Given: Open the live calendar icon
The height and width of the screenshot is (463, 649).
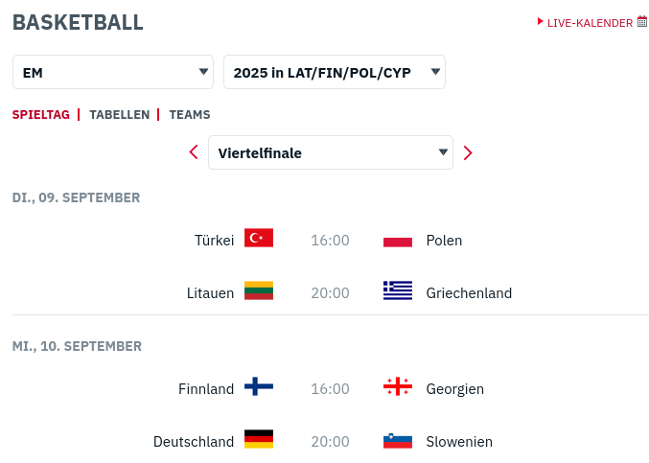Looking at the screenshot, I should point(642,21).
